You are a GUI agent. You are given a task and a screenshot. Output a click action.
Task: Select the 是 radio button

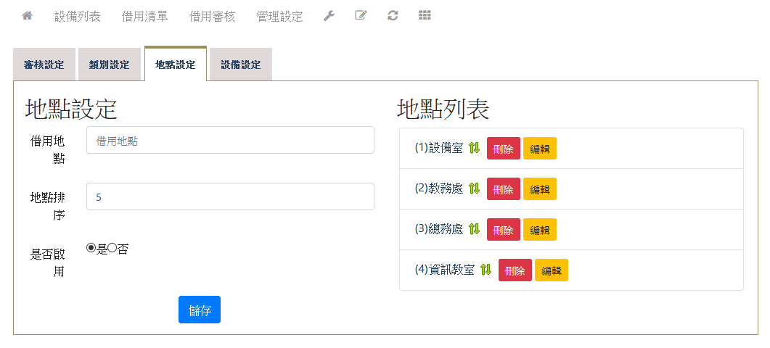[x=91, y=249]
